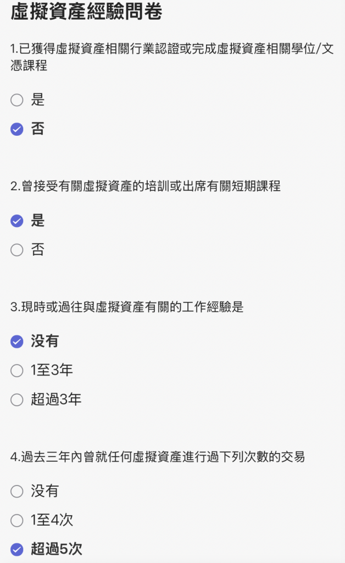Screen dimensions: 345x563
Task: Select 是 radio for question 1 certification
Action: click(x=17, y=100)
